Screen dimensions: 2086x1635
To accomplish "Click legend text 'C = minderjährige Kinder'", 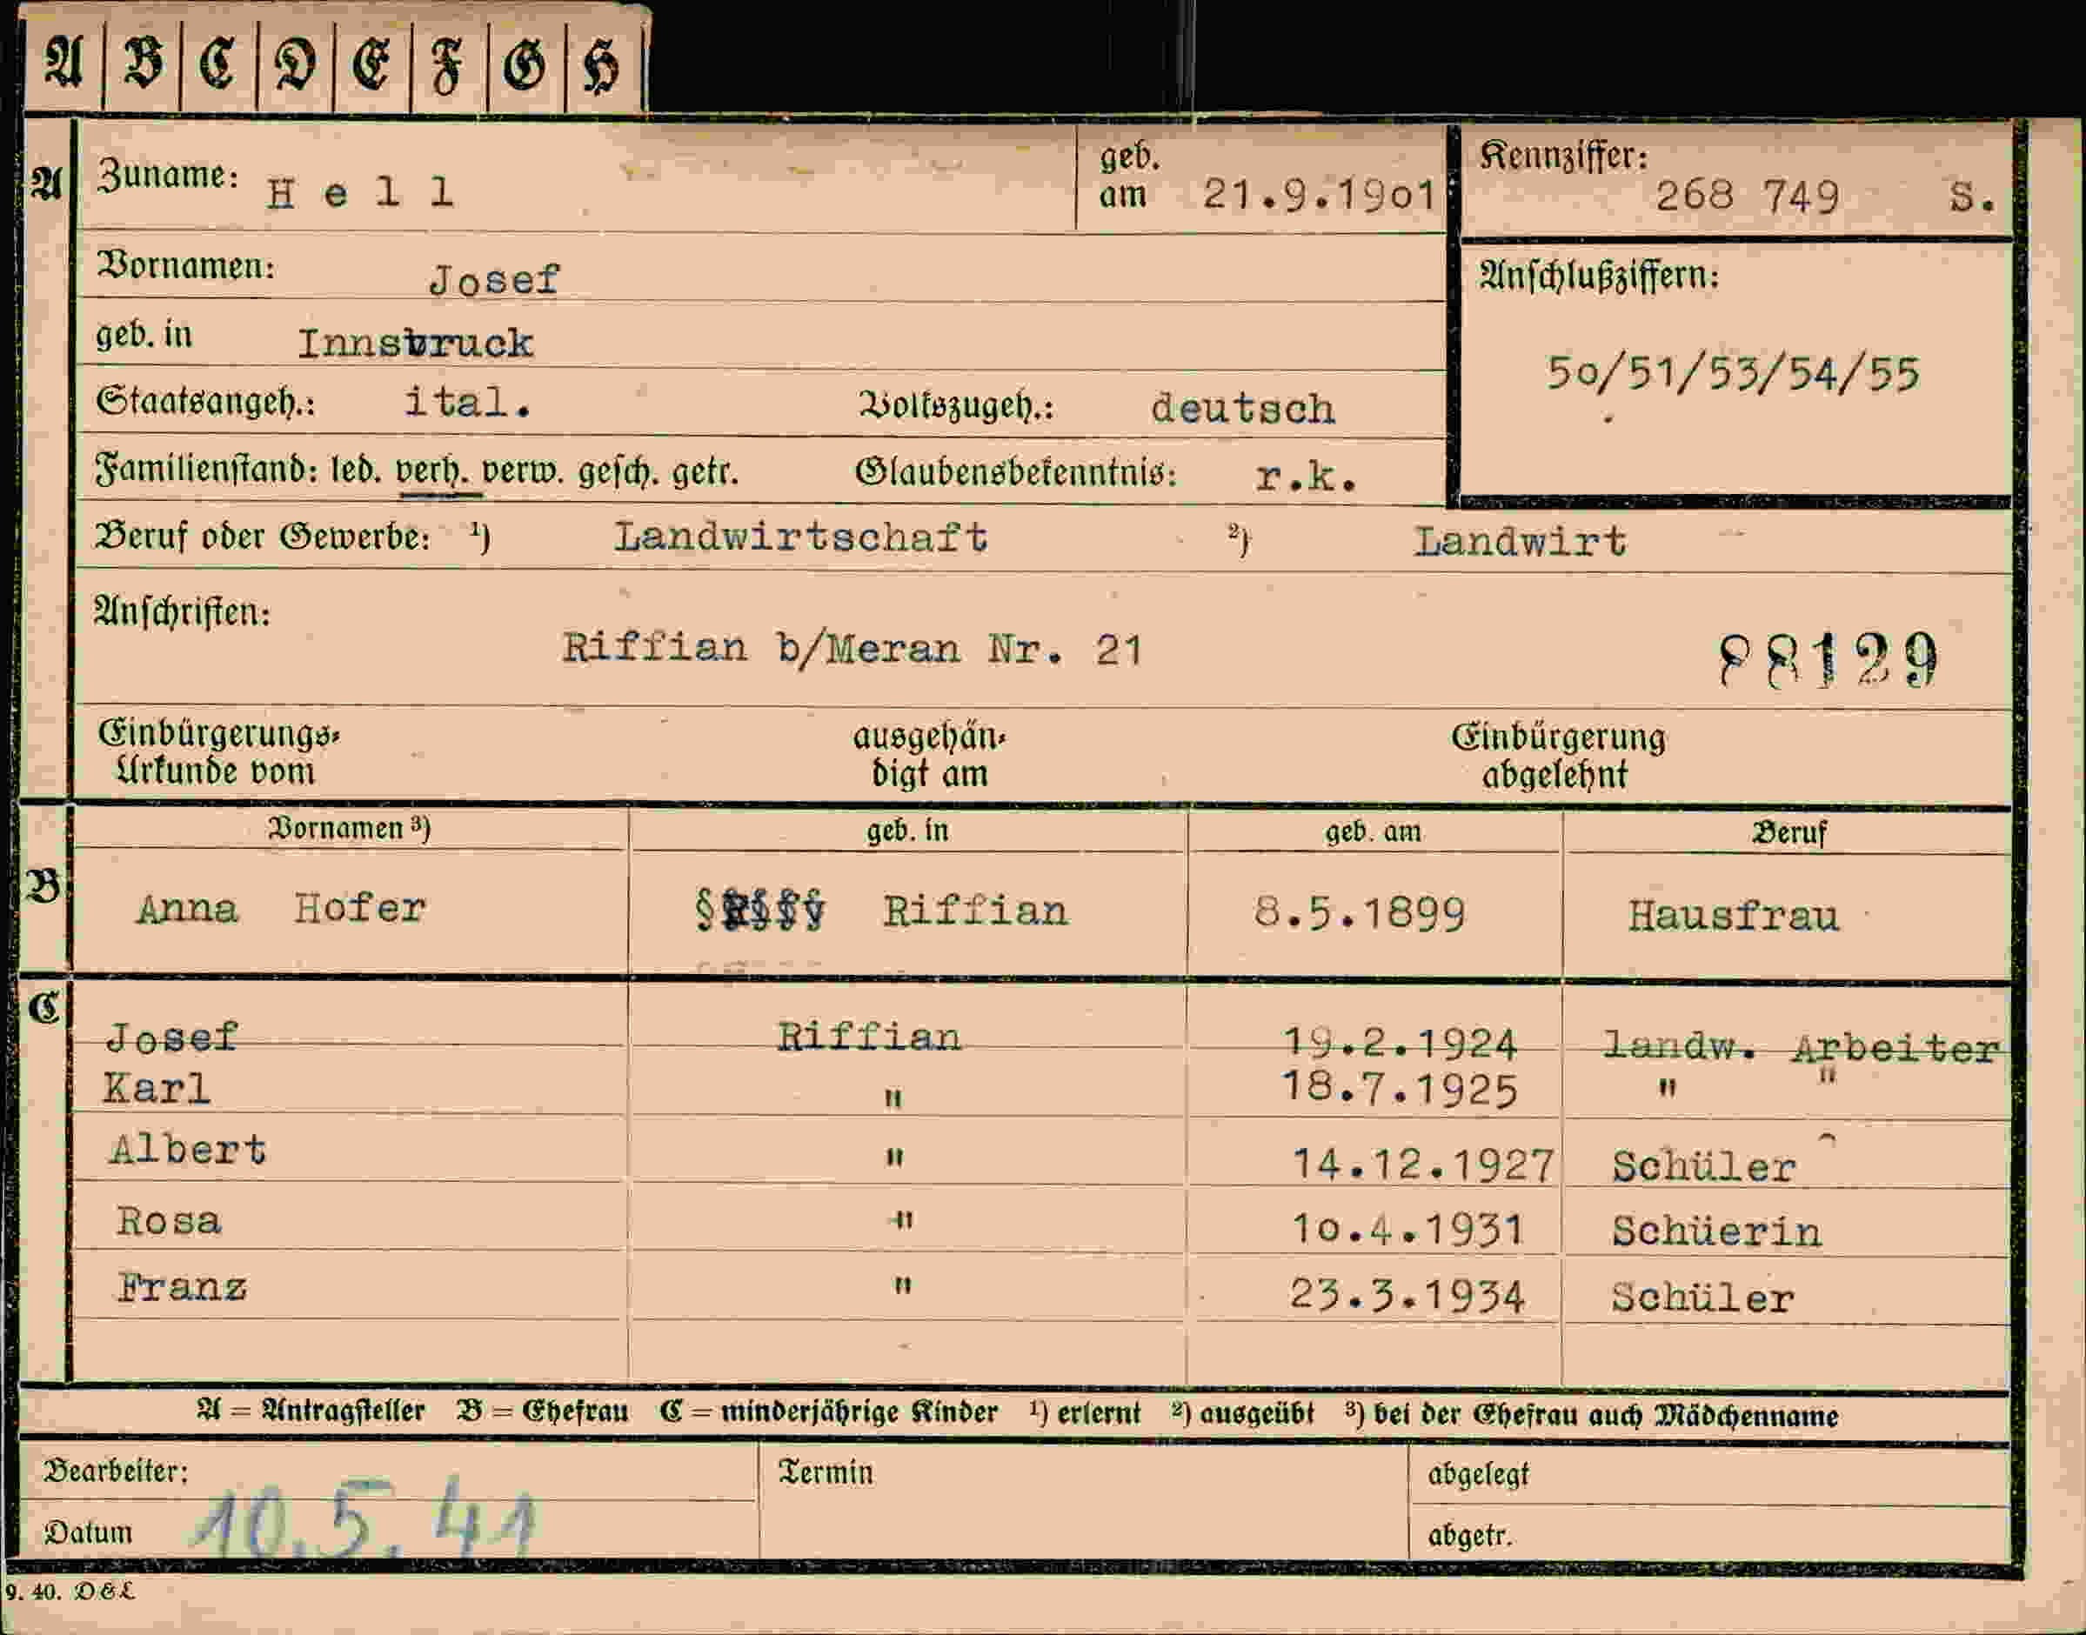I will point(829,1412).
